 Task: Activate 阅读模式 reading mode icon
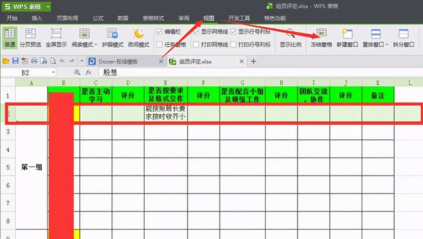coord(84,34)
